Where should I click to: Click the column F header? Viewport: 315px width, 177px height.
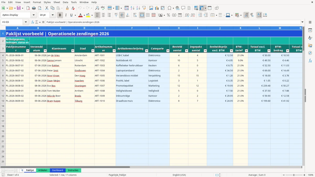(x=132, y=28)
